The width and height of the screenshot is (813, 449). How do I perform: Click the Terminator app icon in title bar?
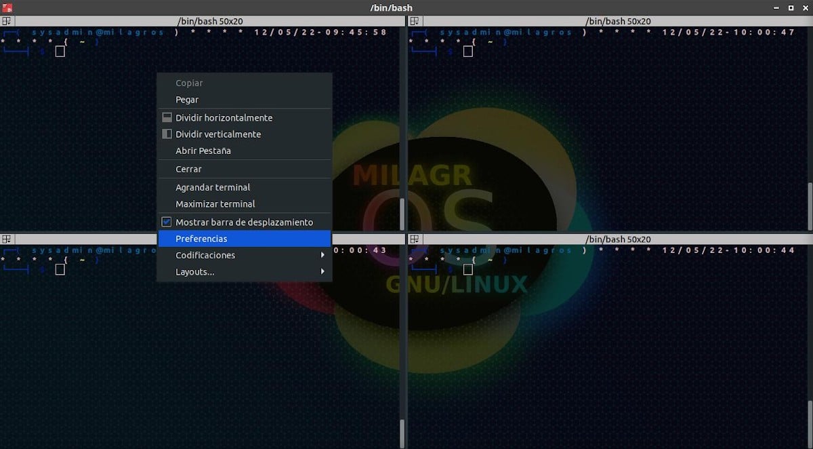pos(7,7)
